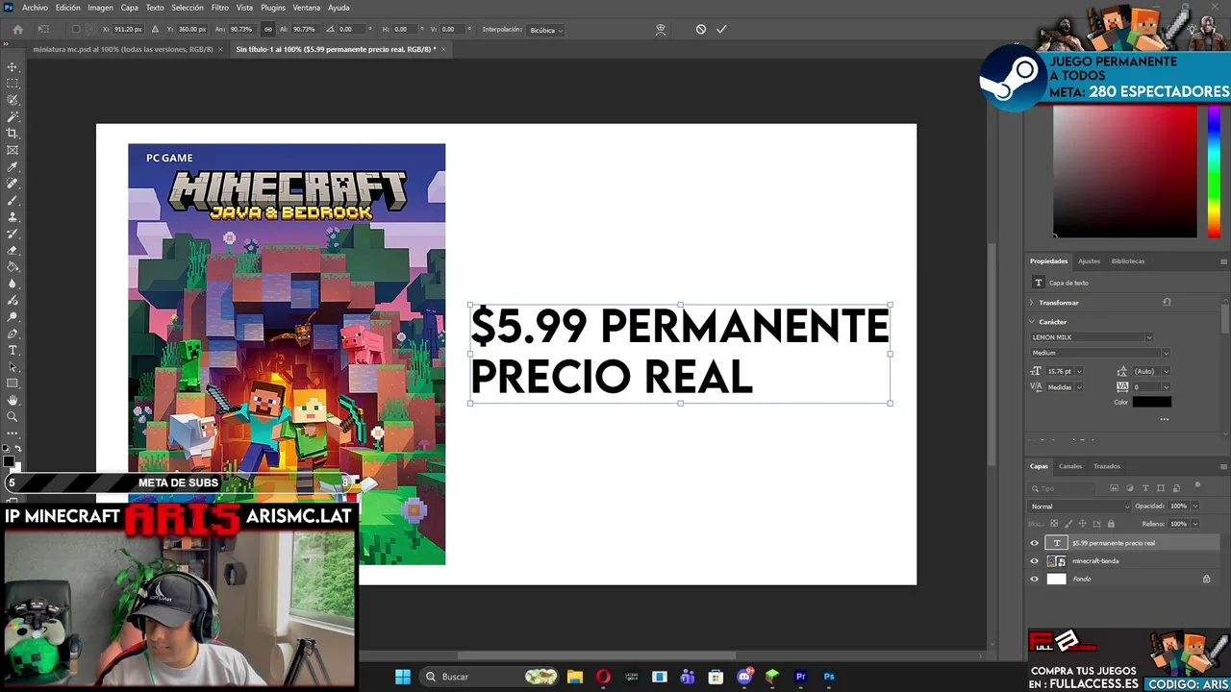Switch to the Canales tab
1231x692 pixels.
(x=1070, y=466)
